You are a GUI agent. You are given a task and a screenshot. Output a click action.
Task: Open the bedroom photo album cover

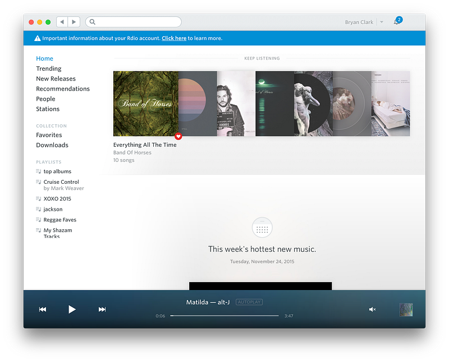(x=391, y=103)
